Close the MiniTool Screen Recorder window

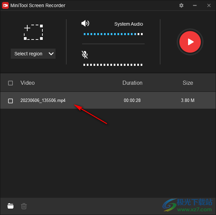click(209, 5)
